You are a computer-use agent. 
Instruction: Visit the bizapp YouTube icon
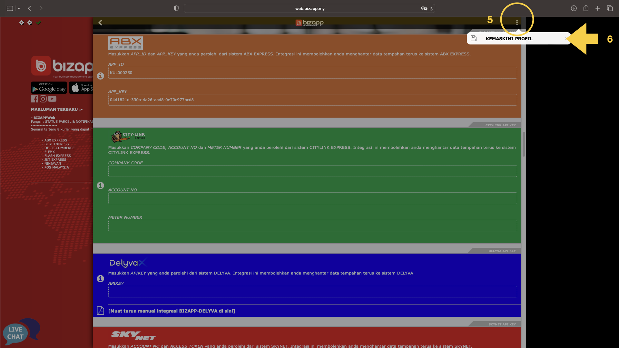point(52,99)
